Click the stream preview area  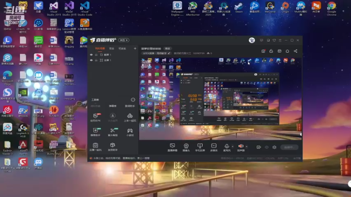click(x=220, y=99)
